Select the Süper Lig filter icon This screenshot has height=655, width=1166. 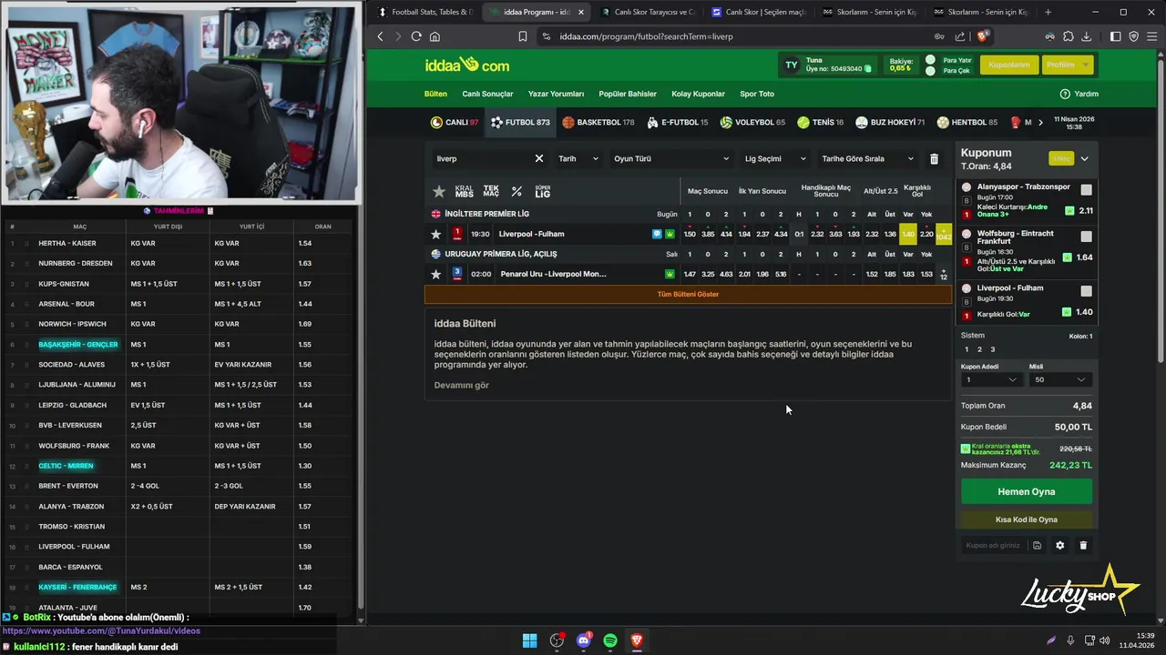point(542,191)
